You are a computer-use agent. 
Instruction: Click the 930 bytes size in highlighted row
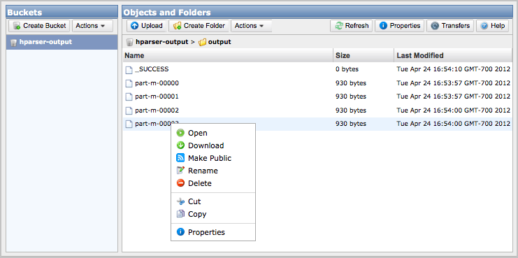coord(351,124)
